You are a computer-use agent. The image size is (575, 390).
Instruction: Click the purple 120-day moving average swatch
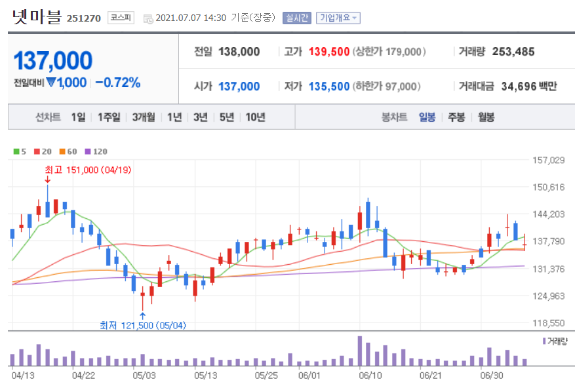click(88, 151)
